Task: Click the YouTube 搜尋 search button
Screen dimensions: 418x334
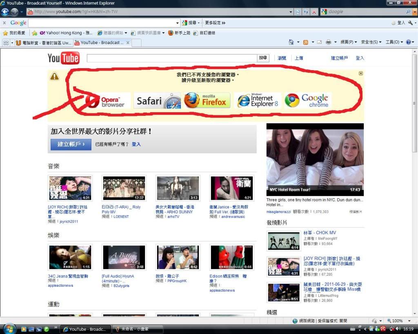Action: 263,58
